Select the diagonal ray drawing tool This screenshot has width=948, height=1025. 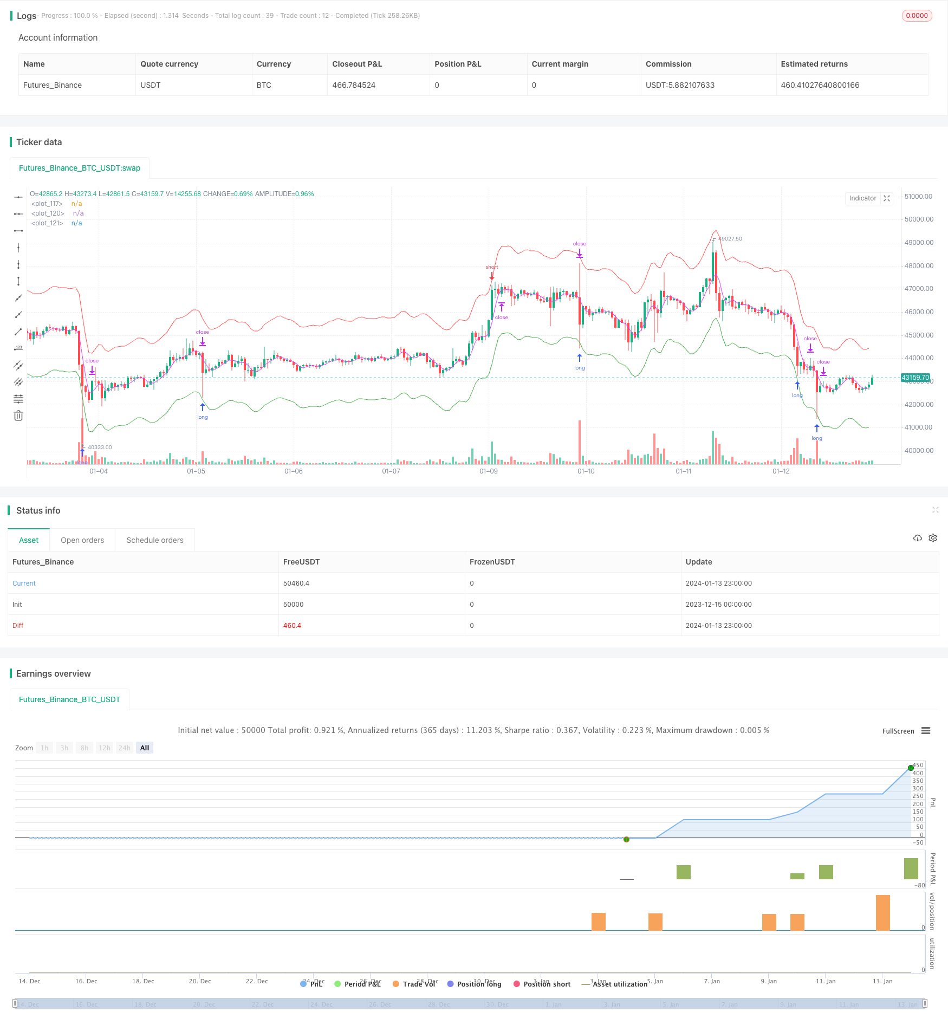tap(18, 315)
